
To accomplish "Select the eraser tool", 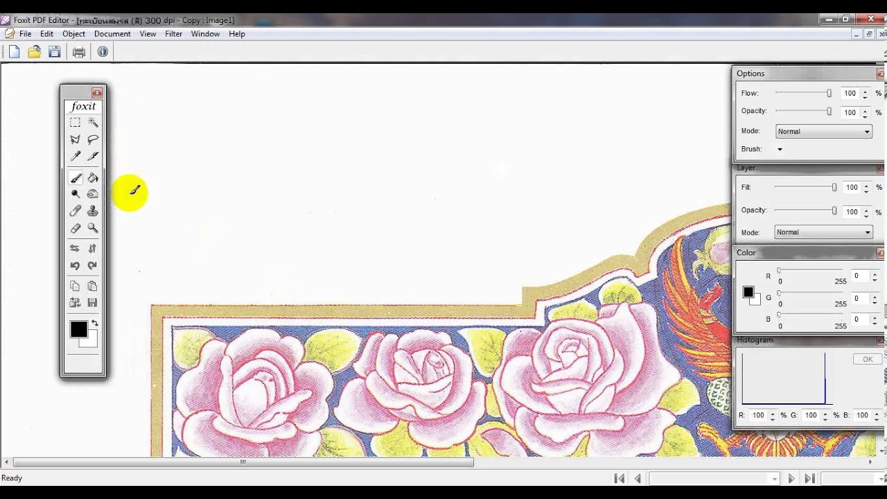I will point(75,228).
